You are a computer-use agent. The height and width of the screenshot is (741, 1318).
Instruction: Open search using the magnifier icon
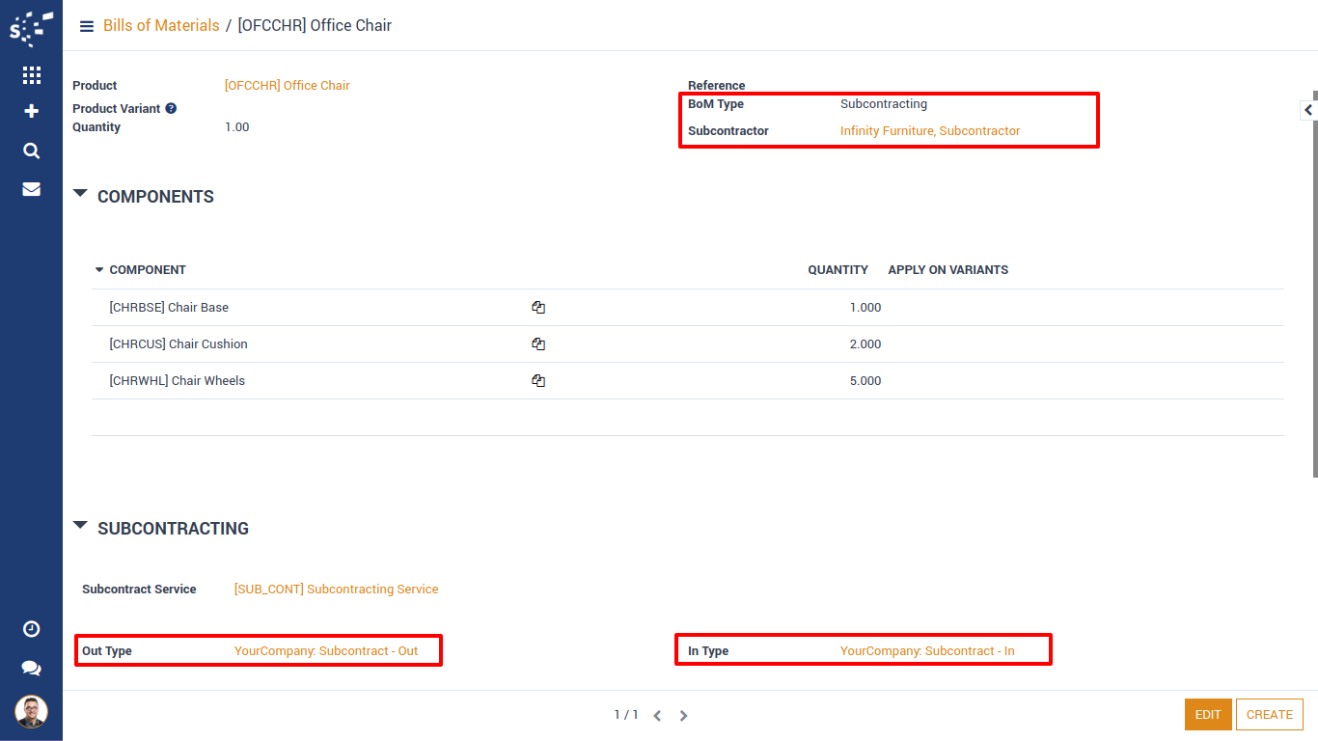(31, 151)
